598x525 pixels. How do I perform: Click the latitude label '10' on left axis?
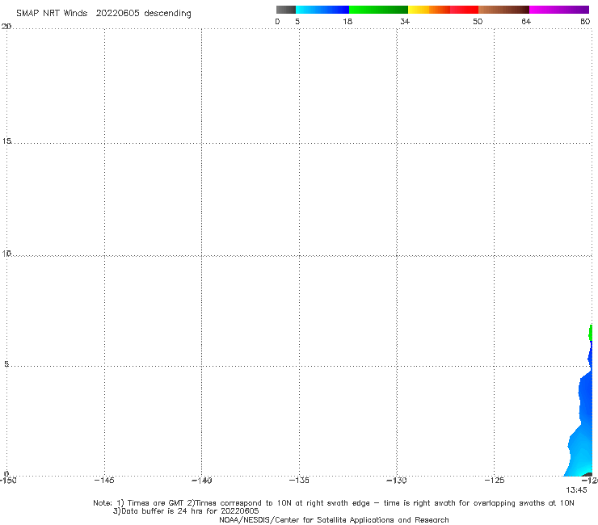pos(6,254)
